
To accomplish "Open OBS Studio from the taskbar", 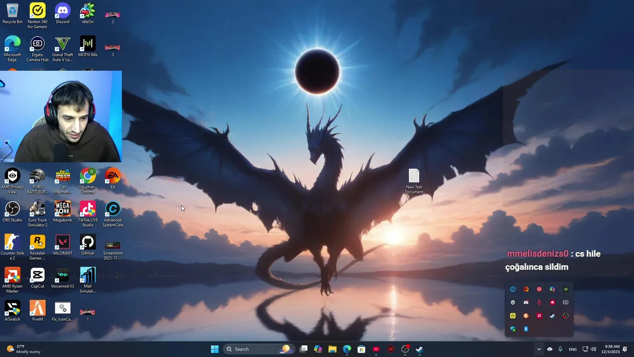I will [x=405, y=349].
